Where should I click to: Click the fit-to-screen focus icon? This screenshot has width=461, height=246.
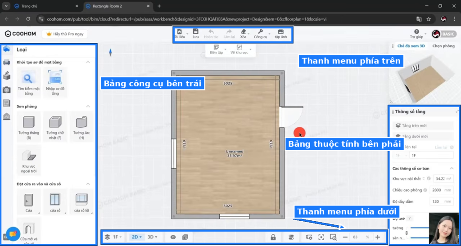(321, 237)
